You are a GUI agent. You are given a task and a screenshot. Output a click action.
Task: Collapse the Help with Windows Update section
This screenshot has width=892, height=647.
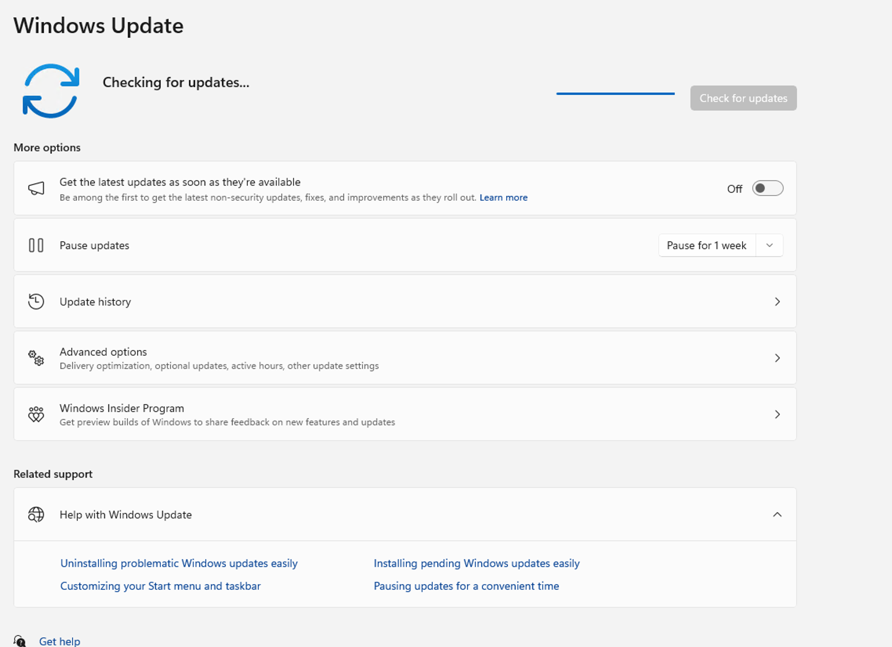click(777, 515)
